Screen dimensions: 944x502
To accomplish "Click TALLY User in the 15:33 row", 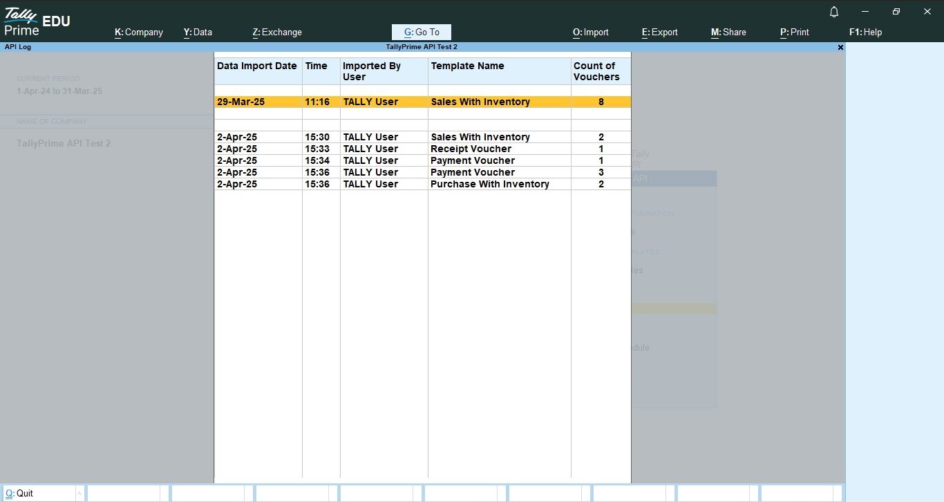I will (370, 149).
